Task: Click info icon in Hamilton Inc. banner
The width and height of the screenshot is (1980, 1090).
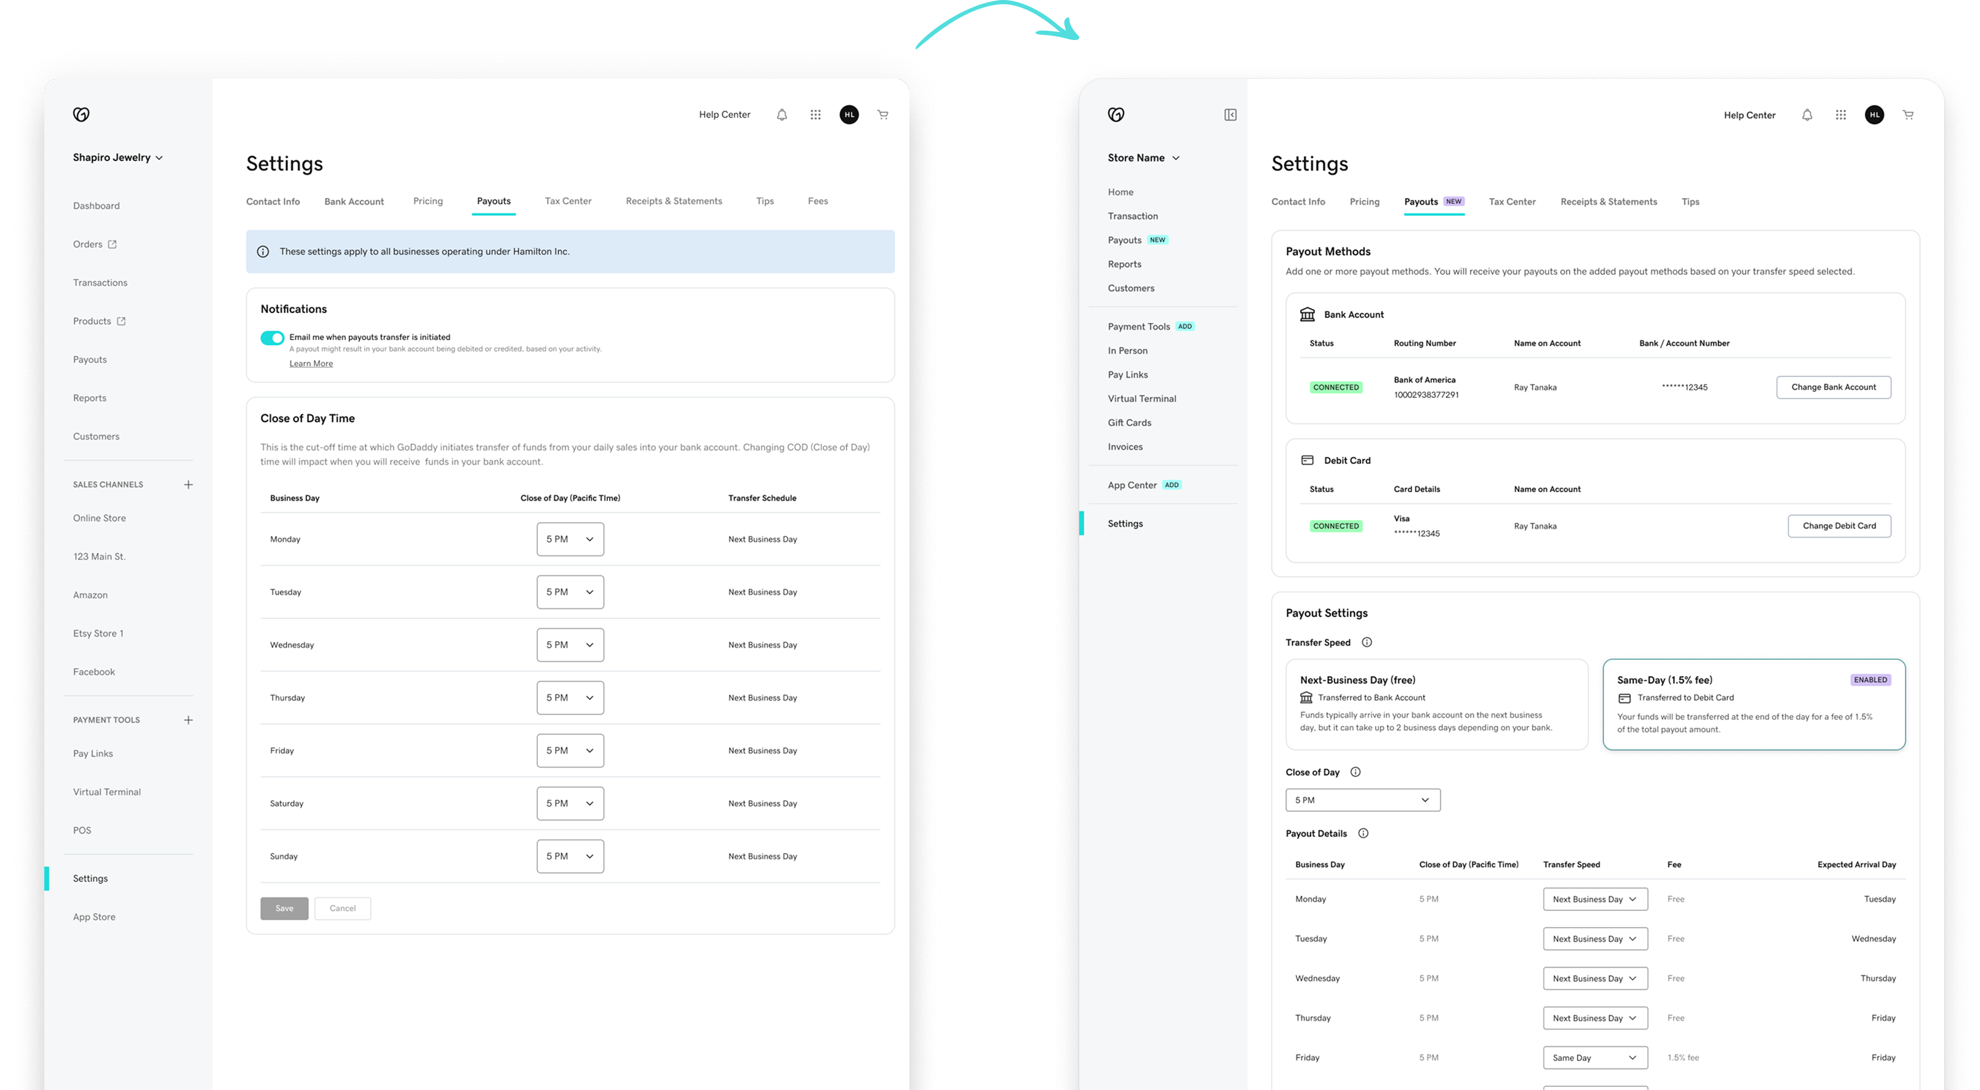Action: point(263,252)
